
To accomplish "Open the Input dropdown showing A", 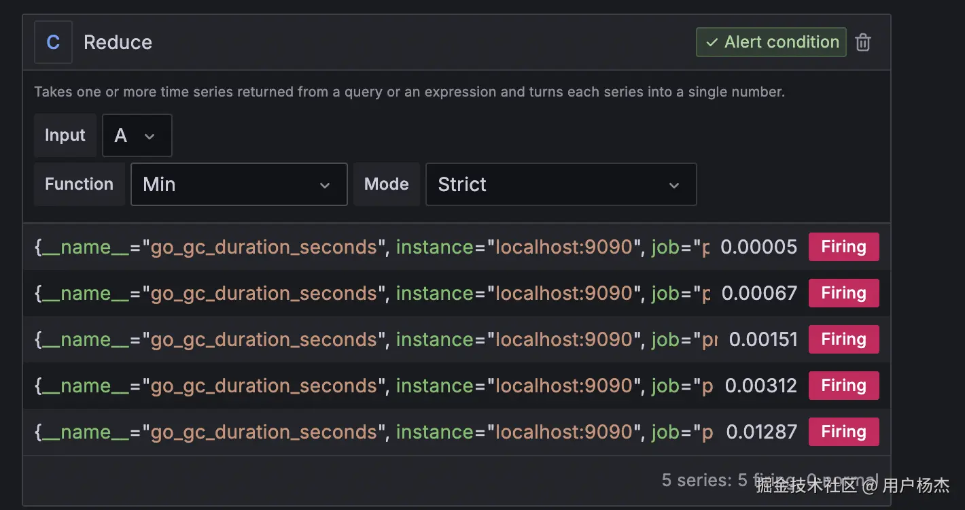I will pyautogui.click(x=137, y=135).
